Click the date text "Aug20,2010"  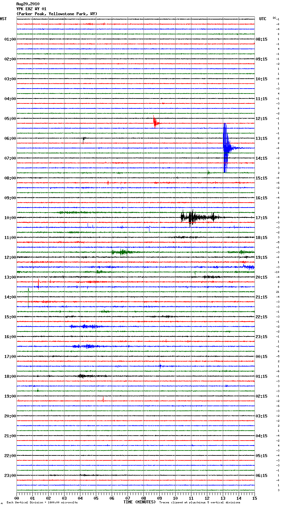click(28, 4)
